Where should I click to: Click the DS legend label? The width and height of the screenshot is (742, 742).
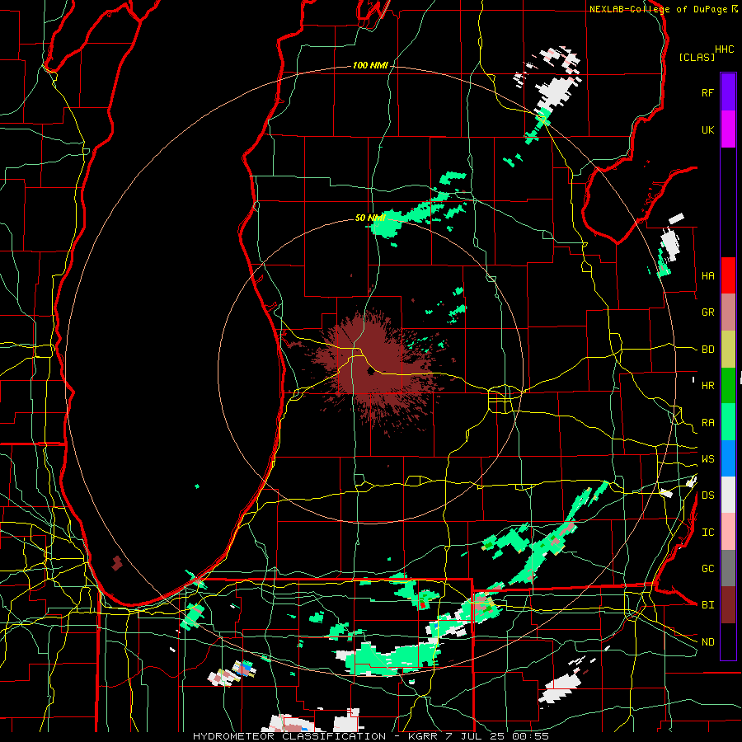tap(707, 495)
